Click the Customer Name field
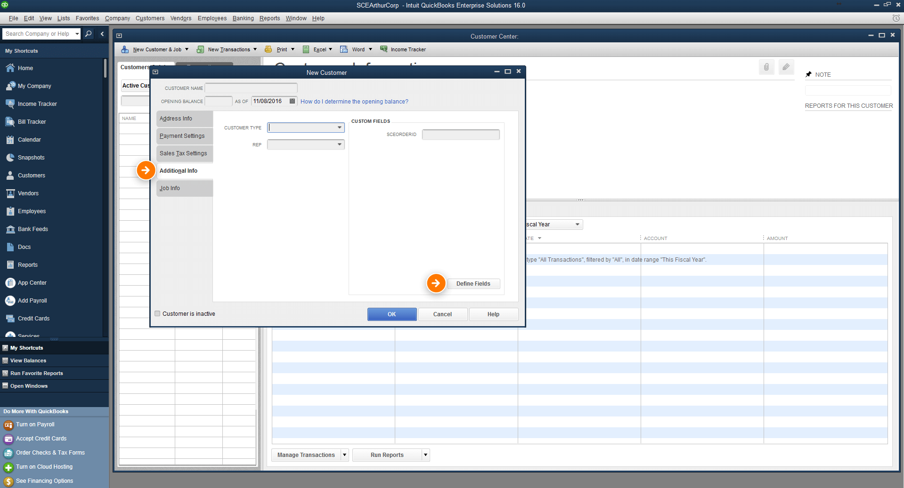The width and height of the screenshot is (904, 488). pos(251,88)
